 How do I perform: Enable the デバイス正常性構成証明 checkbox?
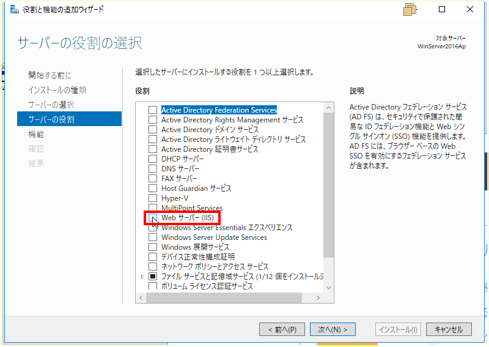point(152,257)
